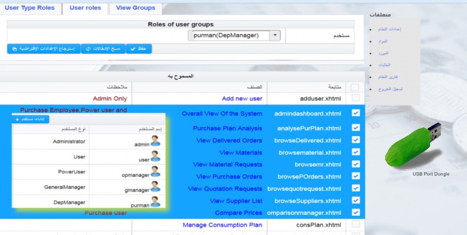Image resolution: width=467 pixels, height=235 pixels.
Task: Toggle the select-all checkbox in table header
Action: (x=355, y=87)
